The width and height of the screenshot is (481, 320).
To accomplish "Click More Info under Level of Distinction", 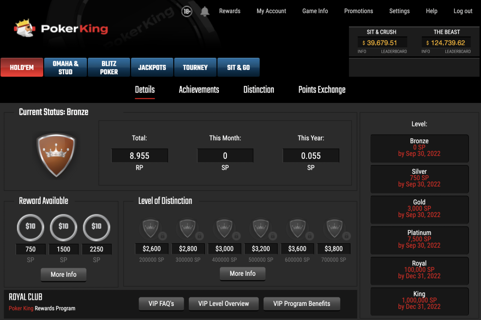I will point(243,273).
